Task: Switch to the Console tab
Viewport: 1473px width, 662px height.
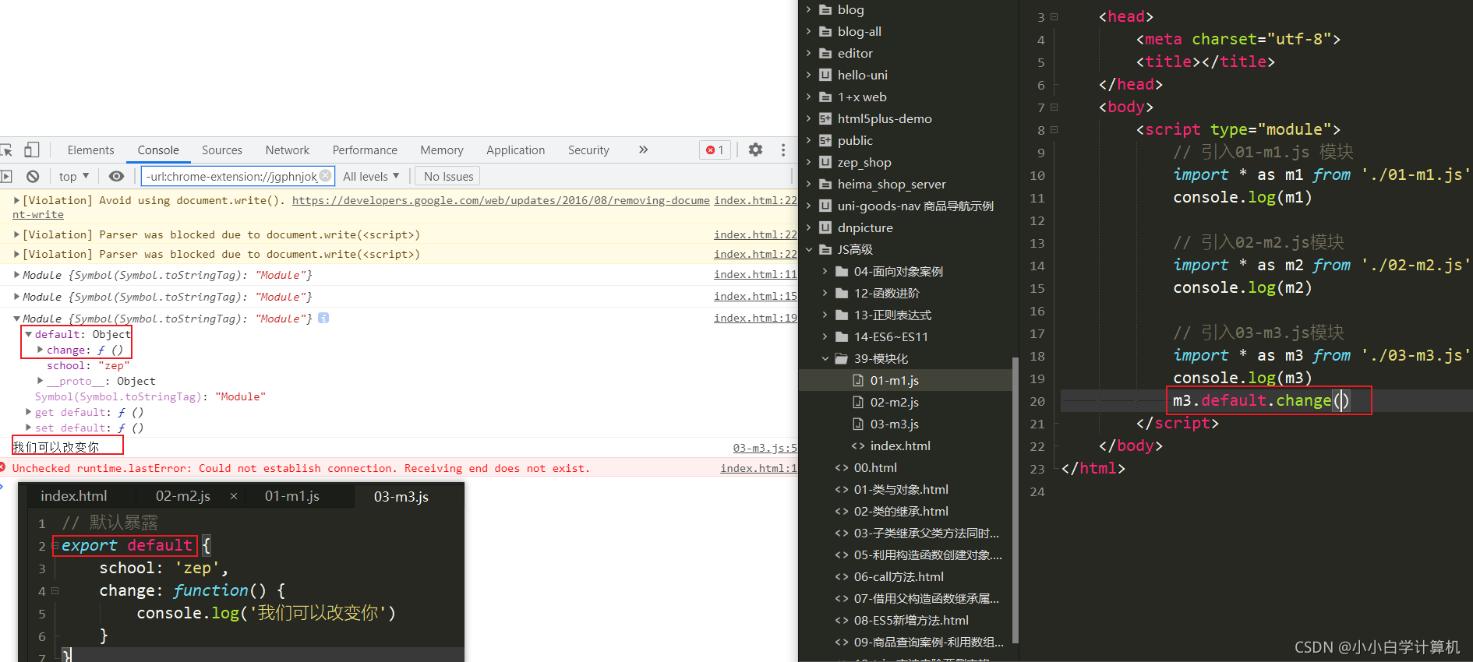Action: (158, 150)
